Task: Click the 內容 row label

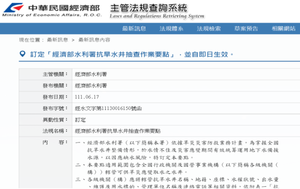Action: (55, 142)
